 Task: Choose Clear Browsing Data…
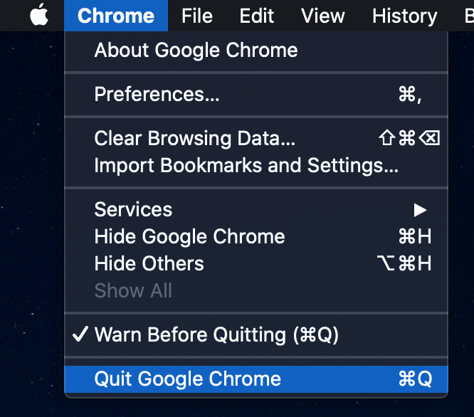coord(256,138)
